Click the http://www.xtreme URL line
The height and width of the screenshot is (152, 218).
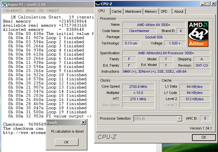click(24, 133)
